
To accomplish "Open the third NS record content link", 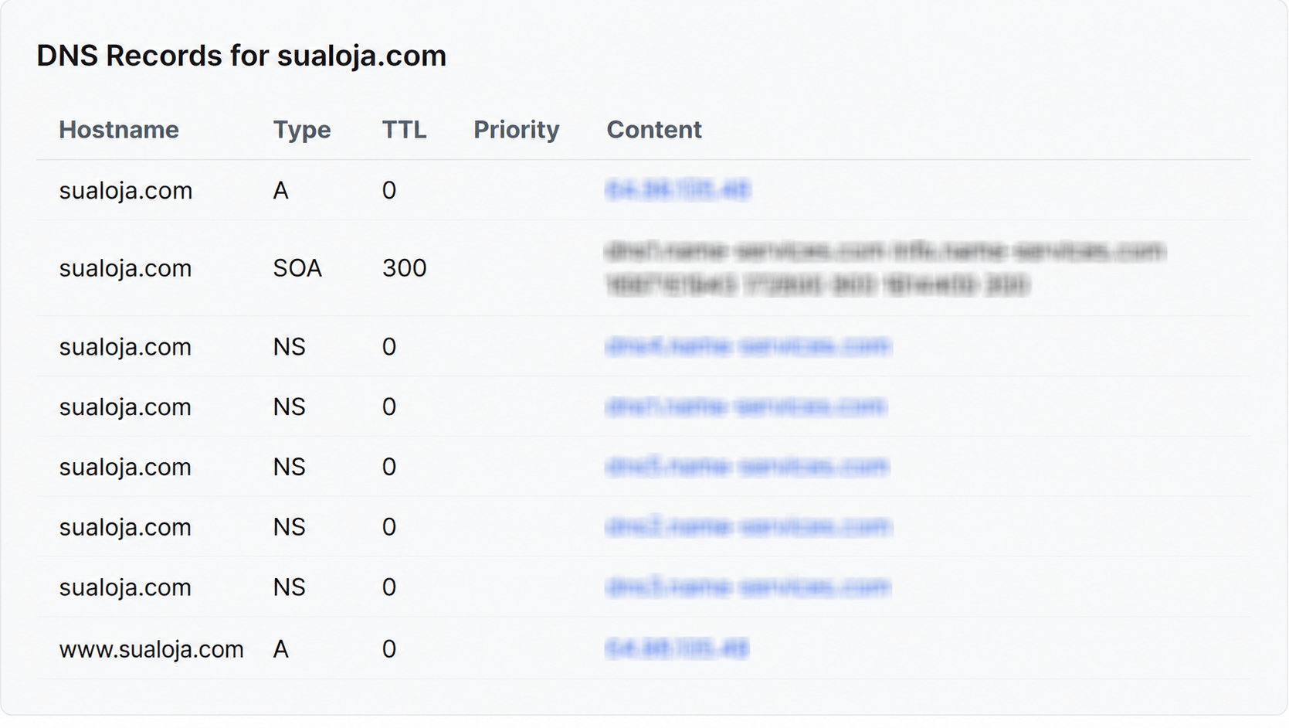I will pos(747,467).
